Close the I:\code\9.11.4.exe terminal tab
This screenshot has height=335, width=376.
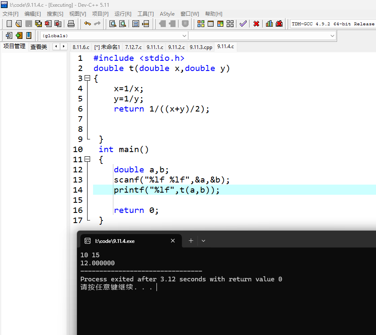pyautogui.click(x=173, y=241)
